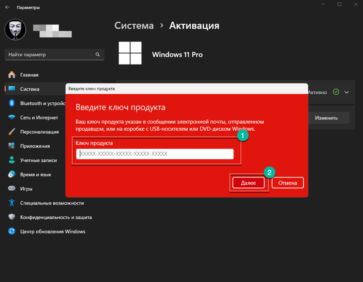Click the Система monitor icon
This screenshot has height=282, width=363.
[x=12, y=89]
